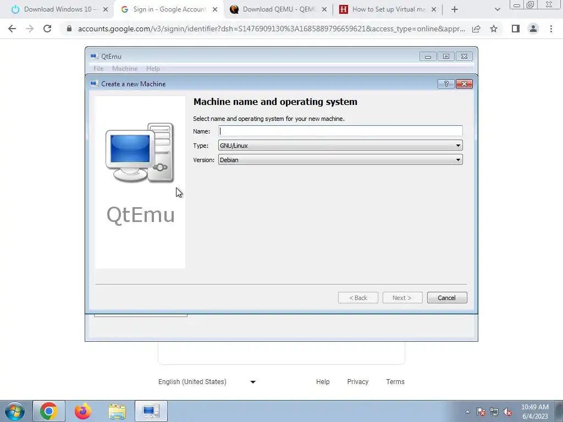This screenshot has height=422, width=563.
Task: Open a new browser tab
Action: pyautogui.click(x=455, y=9)
